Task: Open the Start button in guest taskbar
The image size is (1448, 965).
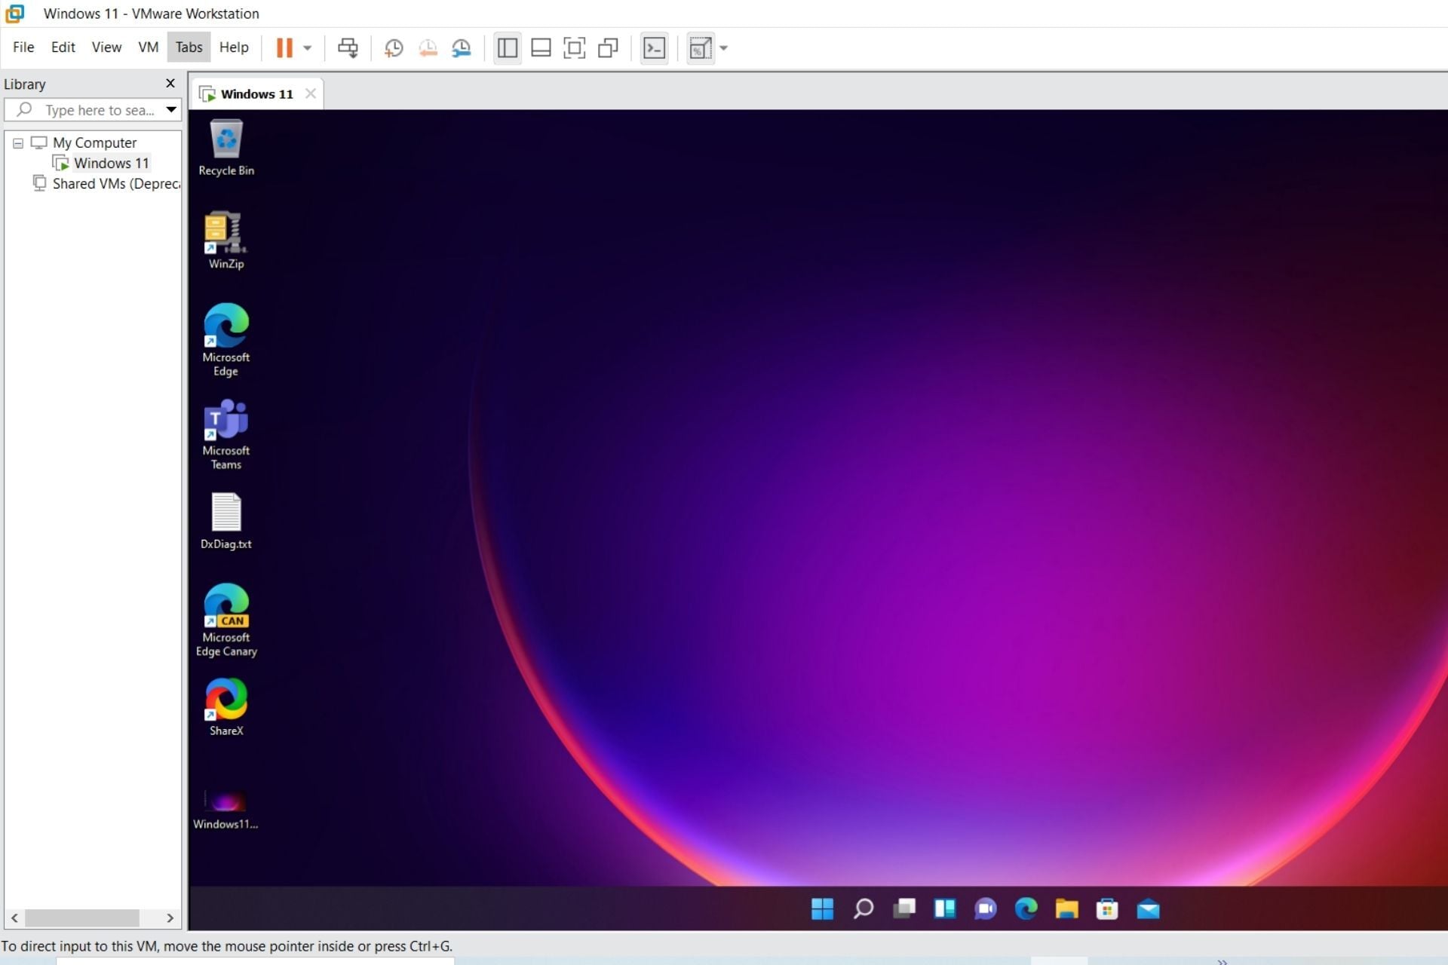Action: (x=822, y=909)
